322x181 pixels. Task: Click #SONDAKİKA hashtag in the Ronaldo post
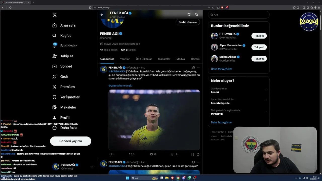117,71
